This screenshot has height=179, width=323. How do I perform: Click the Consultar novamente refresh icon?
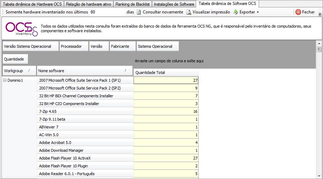[139, 12]
